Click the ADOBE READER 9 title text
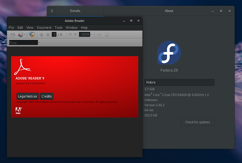 point(30,78)
